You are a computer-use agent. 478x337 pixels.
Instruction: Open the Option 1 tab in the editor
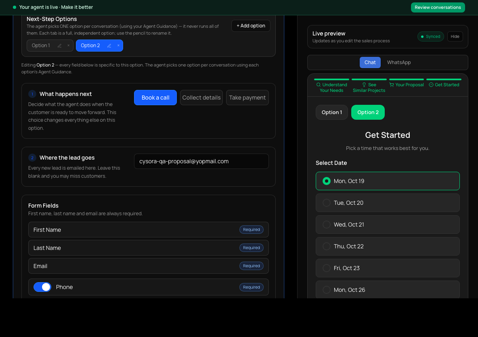[41, 46]
